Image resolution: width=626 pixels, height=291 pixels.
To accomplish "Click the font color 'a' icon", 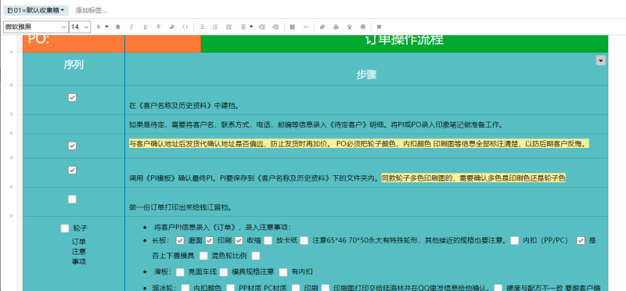I will [x=99, y=27].
